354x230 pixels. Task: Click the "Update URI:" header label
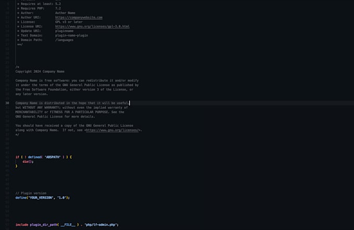pos(31,31)
